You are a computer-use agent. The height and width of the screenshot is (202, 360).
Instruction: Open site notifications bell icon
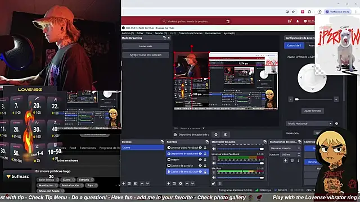pos(298,21)
